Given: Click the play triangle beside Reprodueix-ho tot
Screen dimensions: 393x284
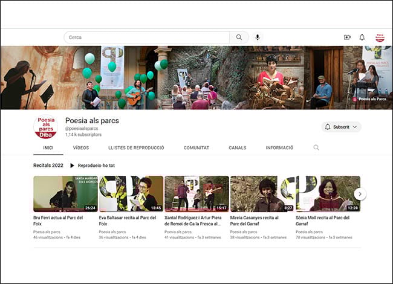Looking at the screenshot, I should pos(72,166).
